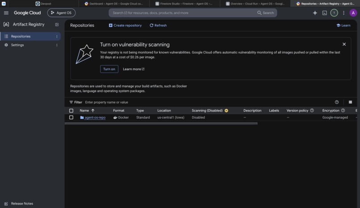This screenshot has width=360, height=208.
Task: Open the Gemini sparkle assistant icon
Action: [315, 13]
